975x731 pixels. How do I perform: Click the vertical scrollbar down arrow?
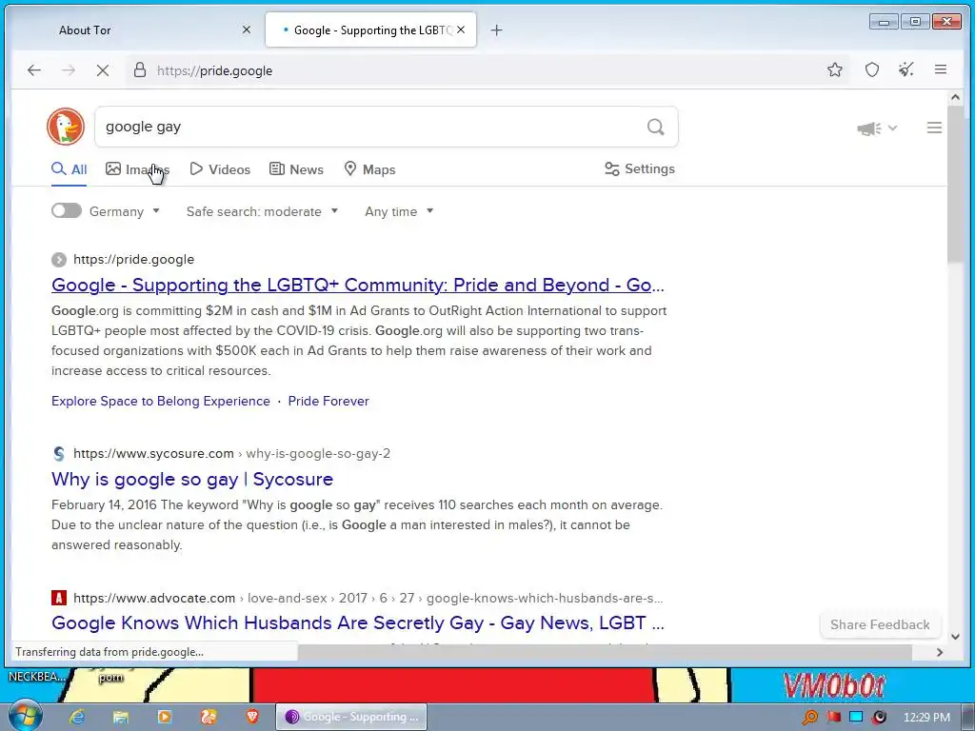[956, 636]
